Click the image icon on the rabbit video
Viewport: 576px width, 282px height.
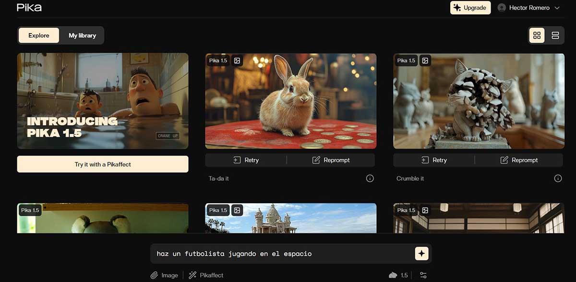pyautogui.click(x=237, y=60)
